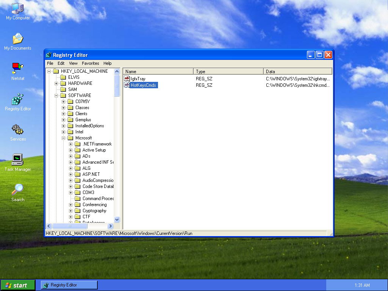This screenshot has height=291, width=388.
Task: Collapse the SOFTWARE key
Action: coord(56,95)
